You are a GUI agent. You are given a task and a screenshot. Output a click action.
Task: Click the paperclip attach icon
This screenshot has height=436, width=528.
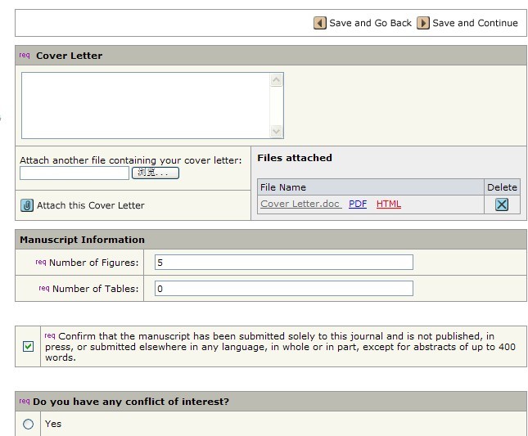pyautogui.click(x=27, y=205)
